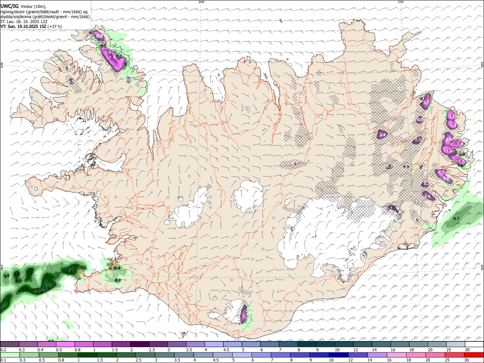
Task: Click the 2.6 rain value in southwest sea
Action: 40,292
